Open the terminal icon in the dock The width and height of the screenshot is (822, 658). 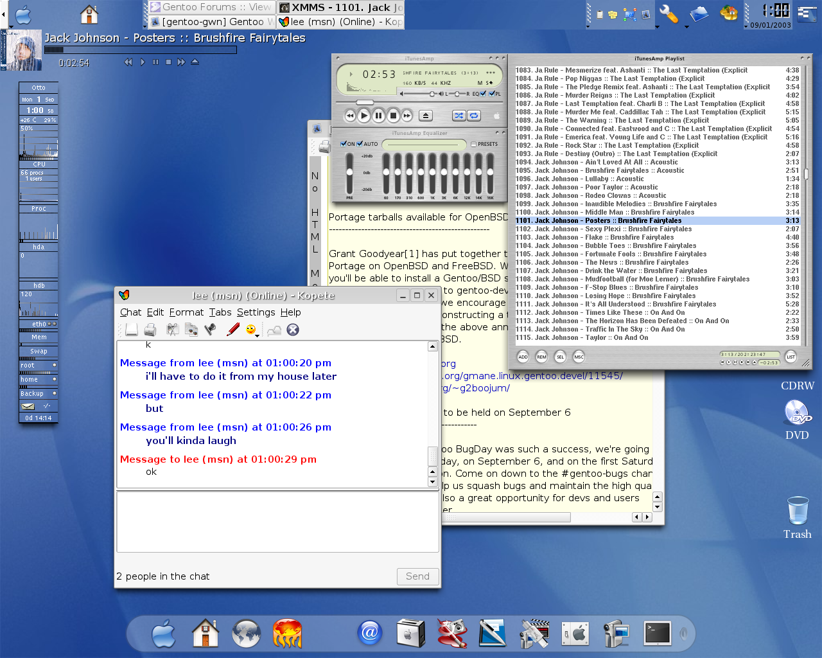[x=657, y=634]
